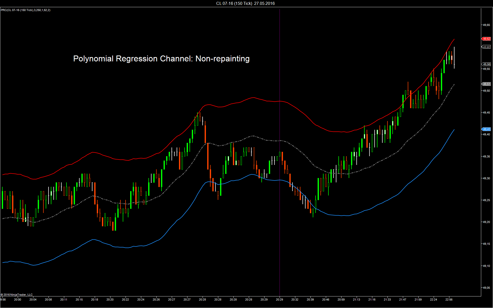The height and width of the screenshot is (308, 493).
Task: Click the 49,20 price axis label
Action: pyautogui.click(x=486, y=222)
